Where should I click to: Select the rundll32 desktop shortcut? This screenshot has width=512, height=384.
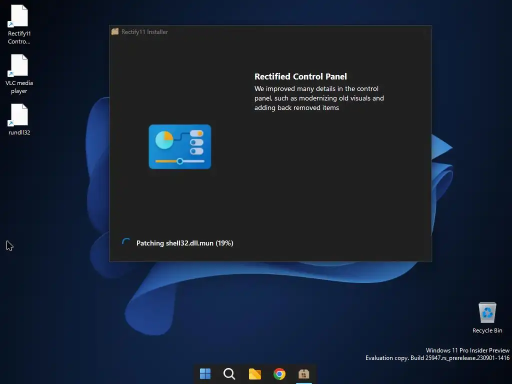pyautogui.click(x=19, y=119)
